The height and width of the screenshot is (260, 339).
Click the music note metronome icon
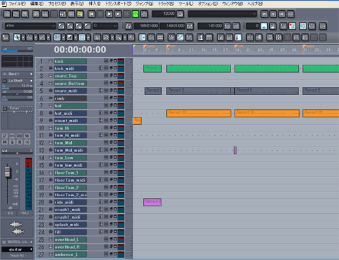[x=273, y=26]
